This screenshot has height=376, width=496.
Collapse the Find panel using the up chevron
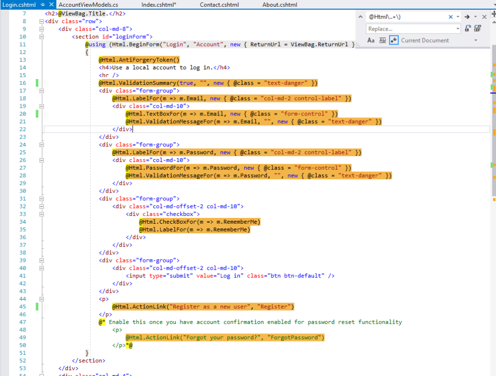[x=360, y=16]
